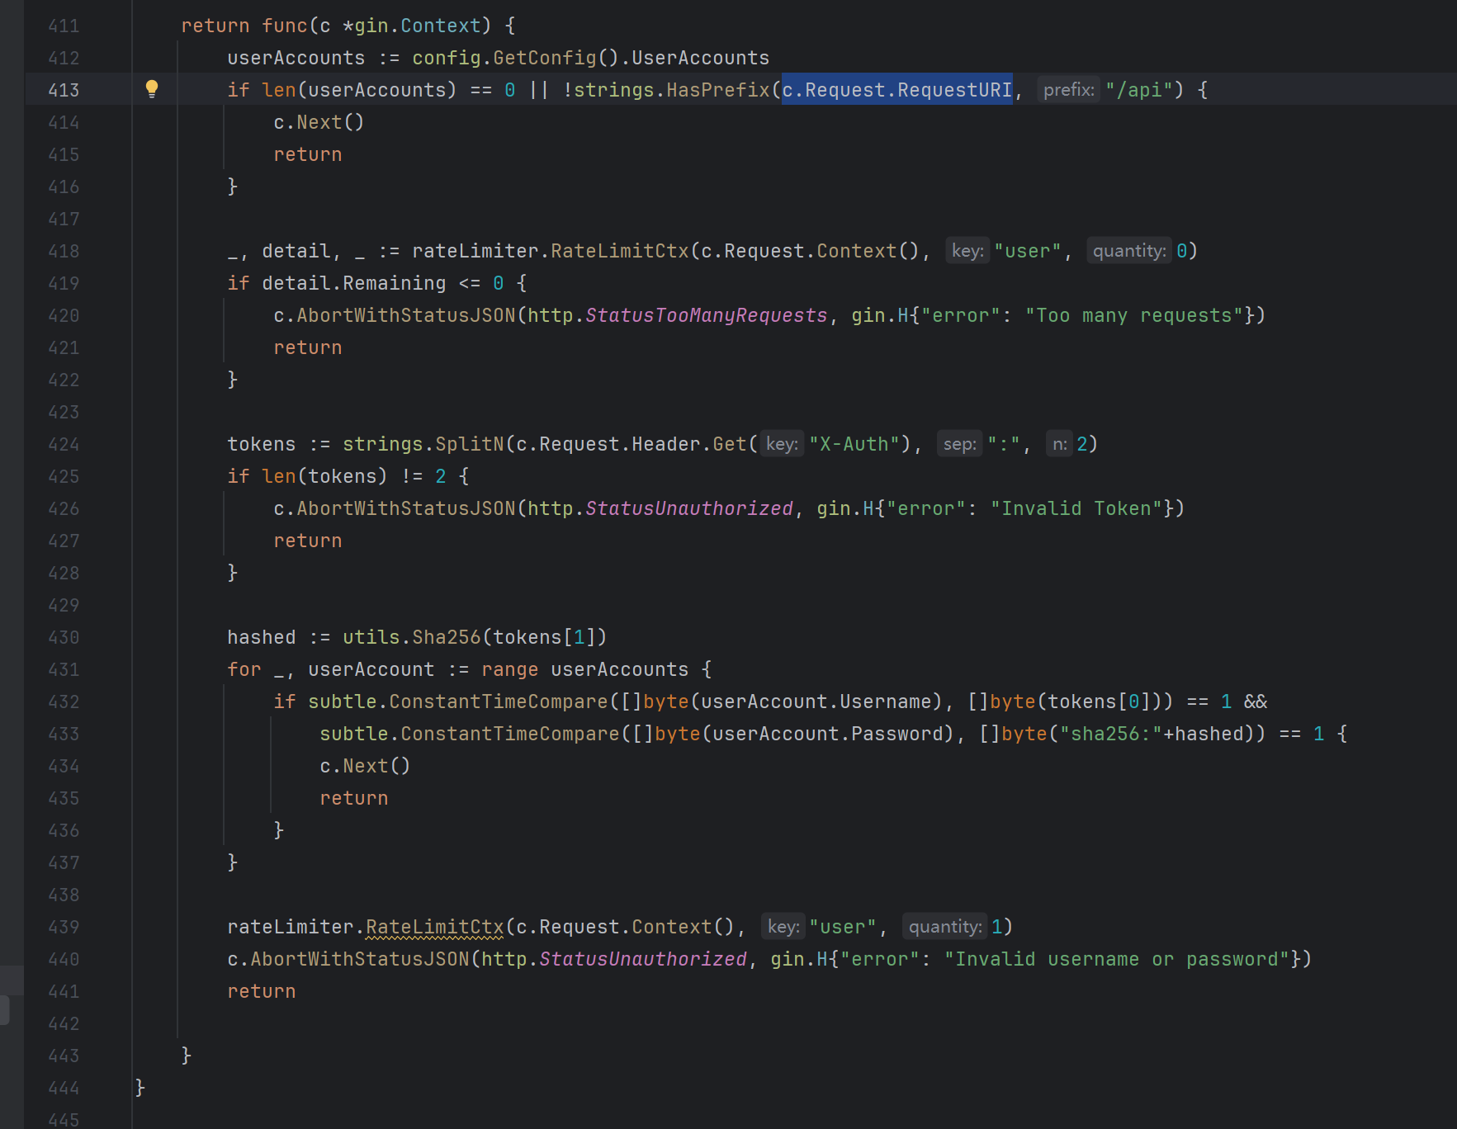The image size is (1457, 1129).
Task: Click the StatusUnauthorized constant on line 426
Action: [x=688, y=508]
